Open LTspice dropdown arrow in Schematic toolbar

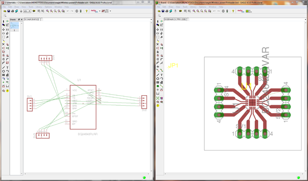110,11
